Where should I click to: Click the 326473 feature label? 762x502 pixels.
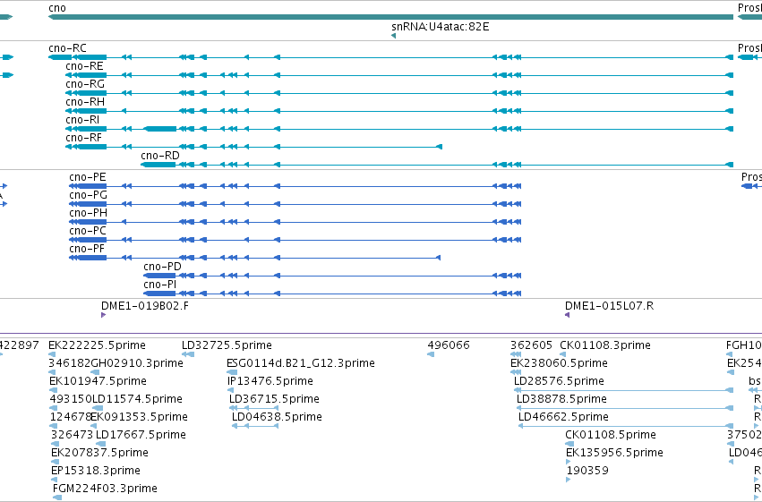(x=72, y=435)
